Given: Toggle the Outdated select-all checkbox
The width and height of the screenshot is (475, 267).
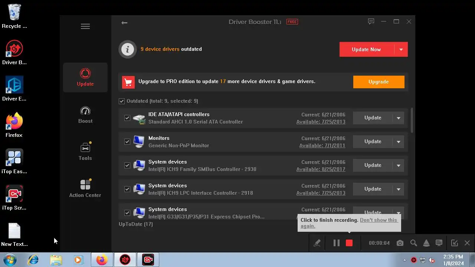Looking at the screenshot, I should (122, 101).
